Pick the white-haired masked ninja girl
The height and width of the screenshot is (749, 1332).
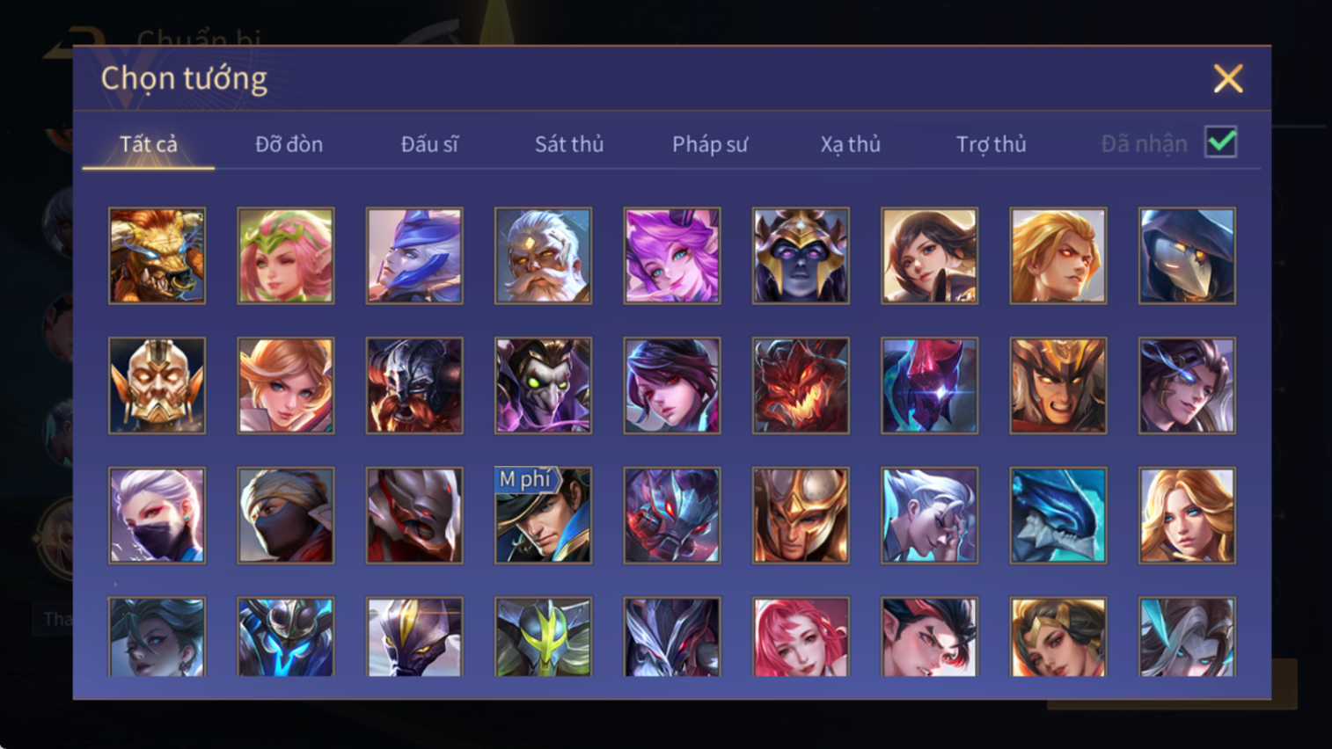coord(157,515)
